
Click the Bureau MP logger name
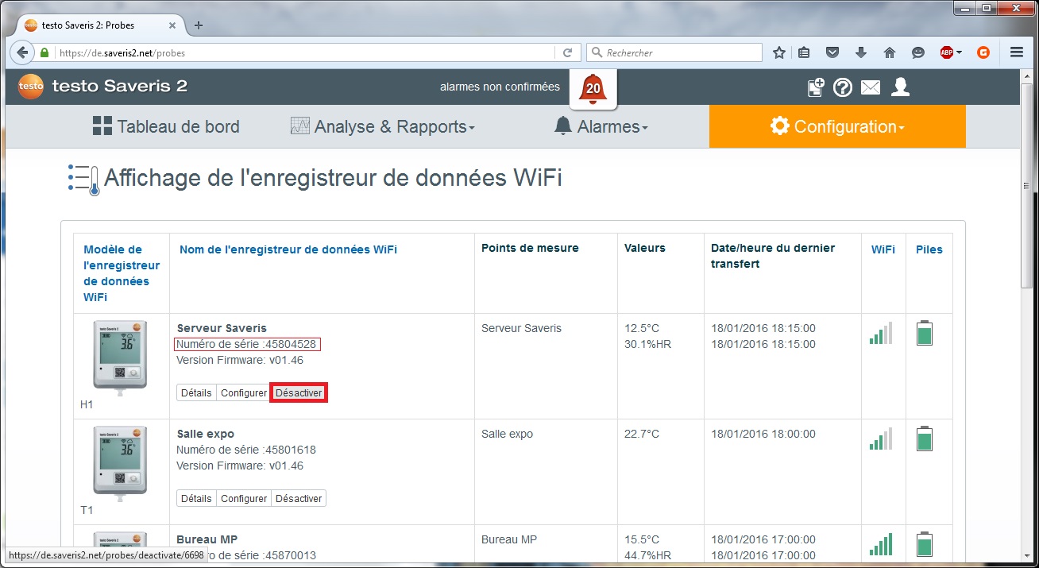(x=207, y=539)
